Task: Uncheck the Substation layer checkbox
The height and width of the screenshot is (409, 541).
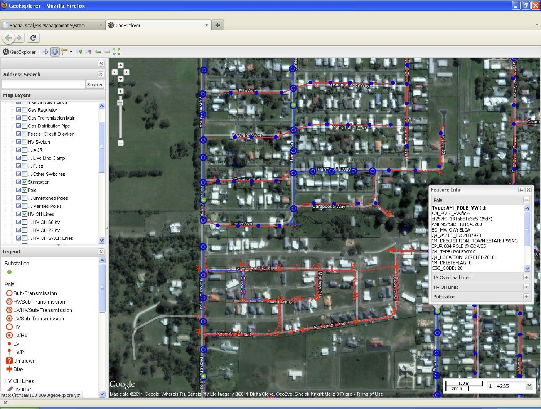Action: pos(25,182)
